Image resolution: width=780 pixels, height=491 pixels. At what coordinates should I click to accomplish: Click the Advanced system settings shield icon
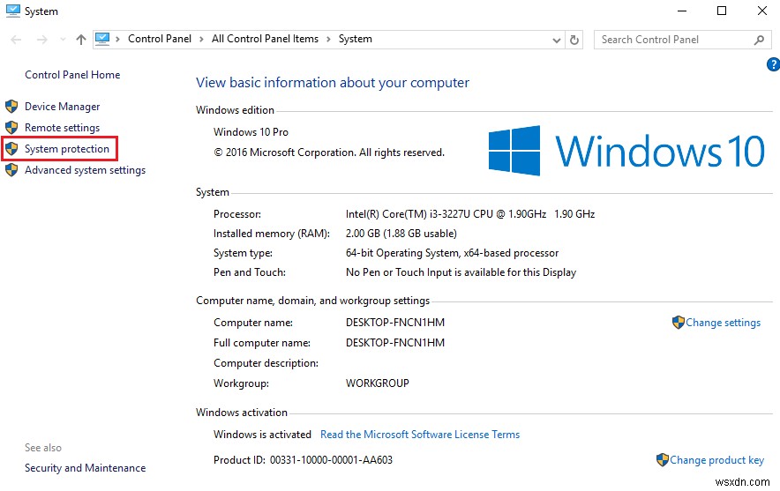point(11,170)
